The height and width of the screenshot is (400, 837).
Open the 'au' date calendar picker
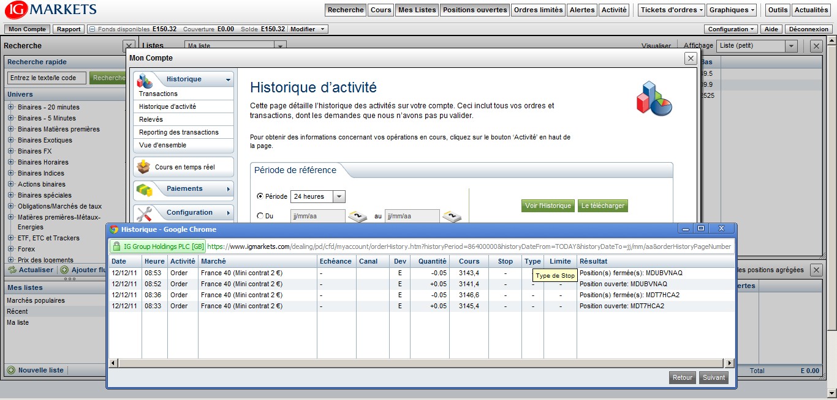451,216
